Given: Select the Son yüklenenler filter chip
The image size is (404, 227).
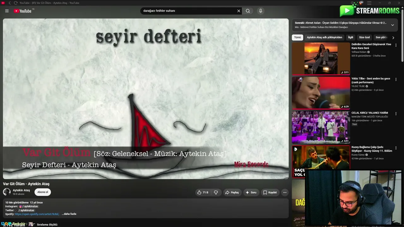Looking at the screenshot, I should (x=381, y=37).
